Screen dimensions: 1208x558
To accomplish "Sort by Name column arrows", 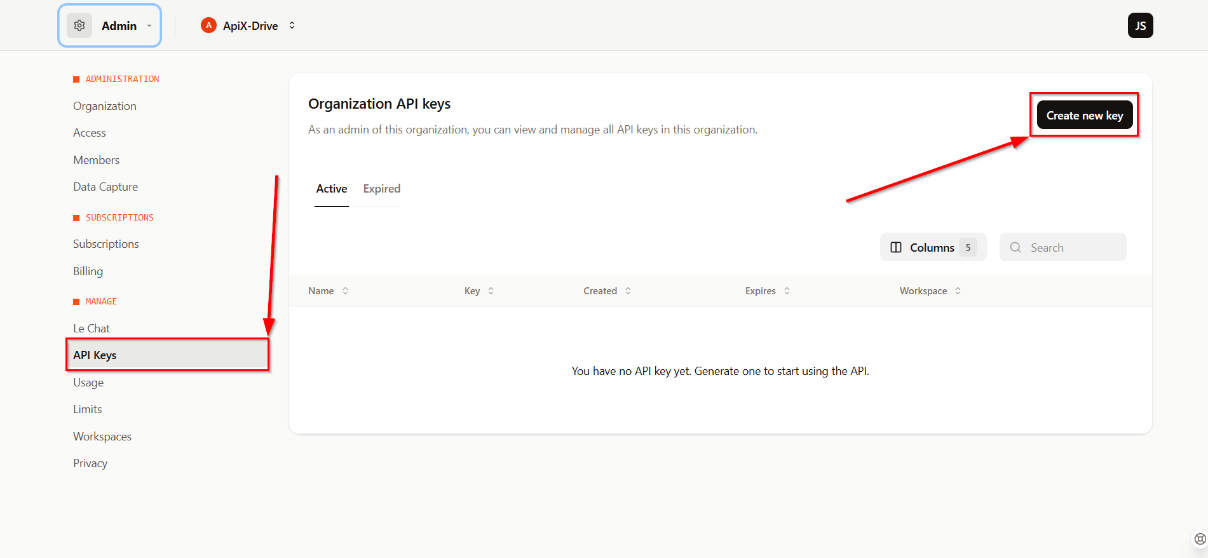I will 346,290.
